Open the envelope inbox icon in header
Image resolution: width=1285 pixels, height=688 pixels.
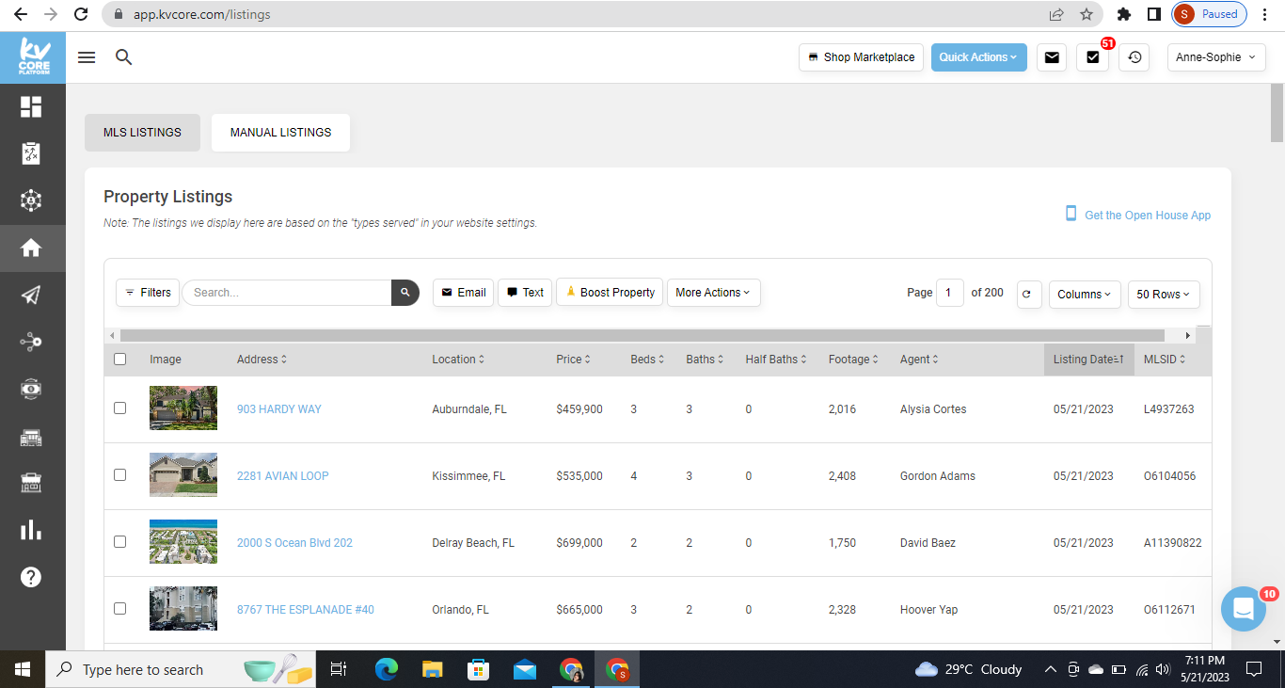click(x=1052, y=57)
